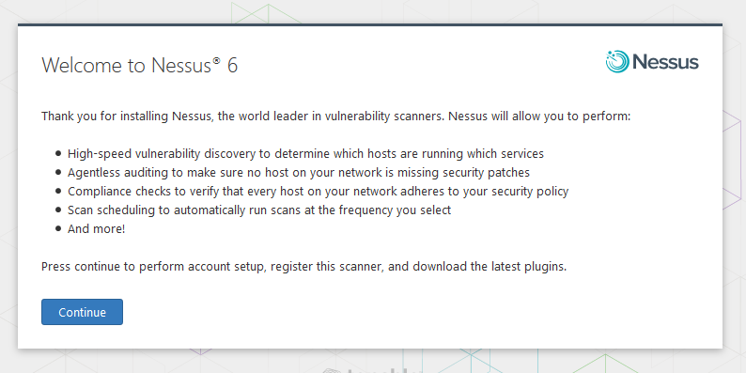Click the number 6 in the welcome heading
746x373 pixels.
pyautogui.click(x=232, y=66)
